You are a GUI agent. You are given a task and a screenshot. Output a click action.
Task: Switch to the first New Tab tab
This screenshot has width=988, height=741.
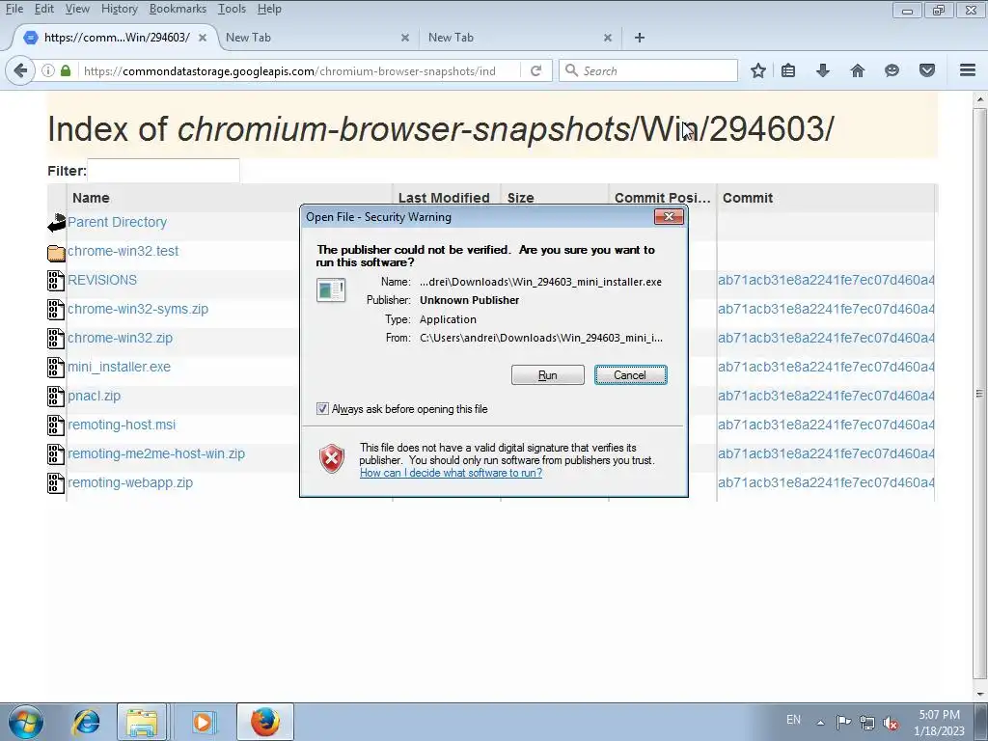point(316,38)
